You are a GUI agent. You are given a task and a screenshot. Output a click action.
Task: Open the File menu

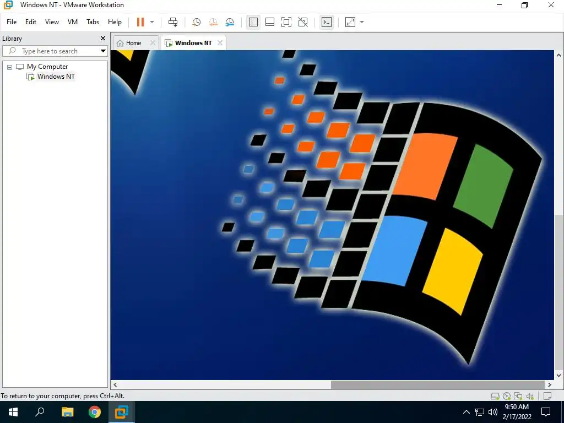(12, 22)
